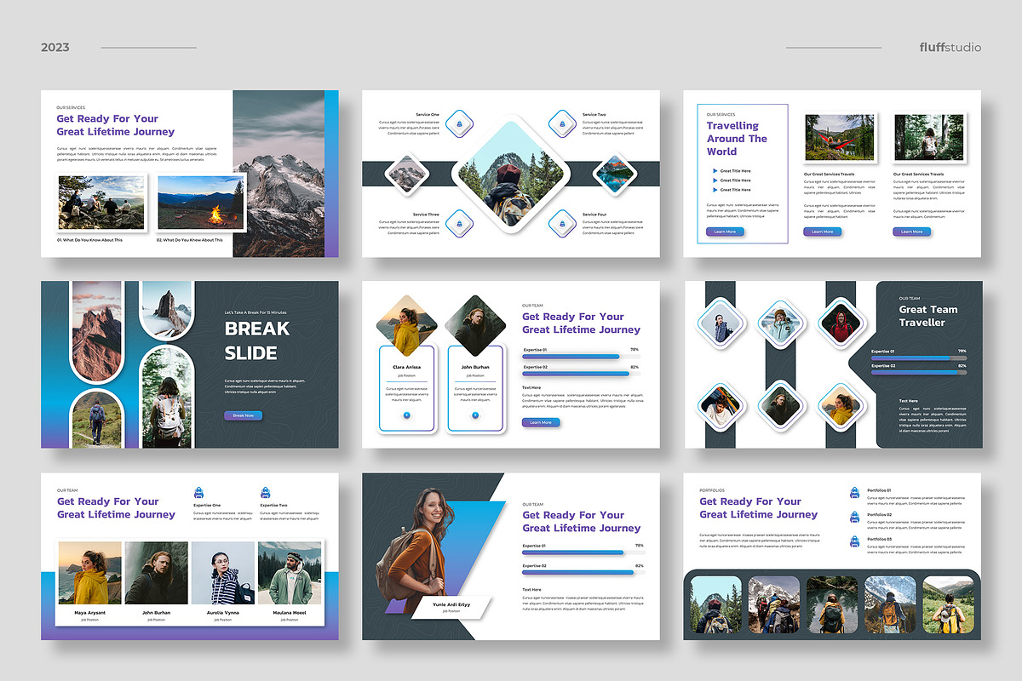Click the Clara Anissa name text

point(406,367)
